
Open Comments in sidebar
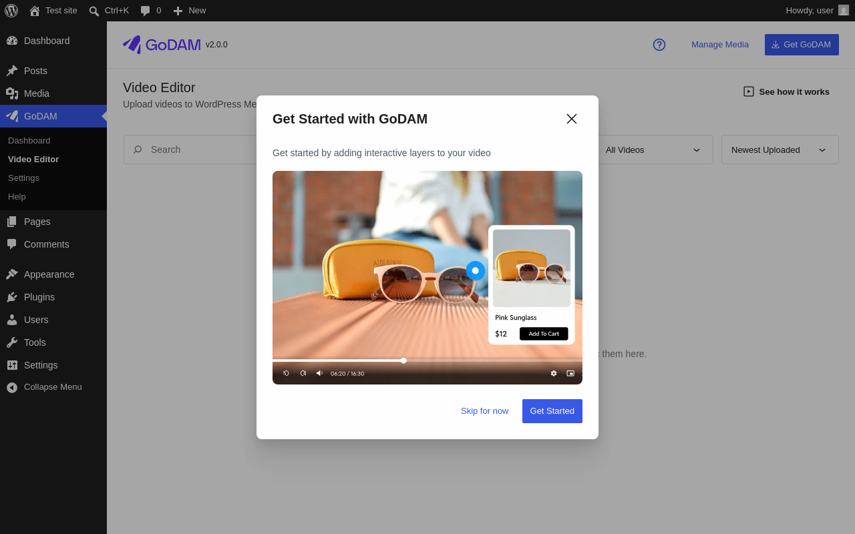(x=53, y=244)
